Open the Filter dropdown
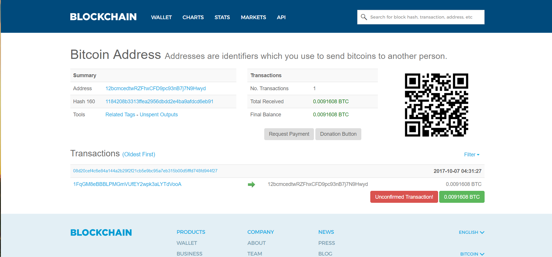The height and width of the screenshot is (257, 552). coord(471,155)
